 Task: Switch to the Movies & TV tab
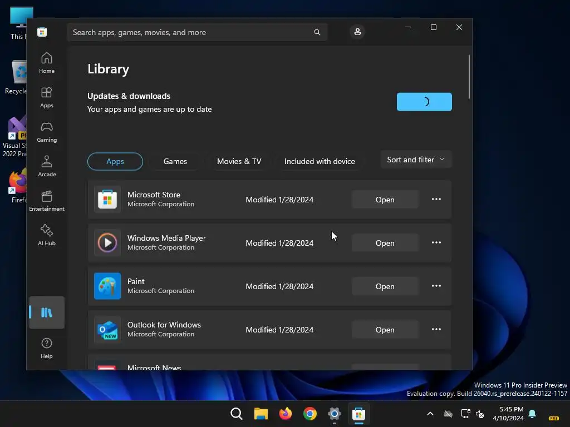tap(239, 161)
